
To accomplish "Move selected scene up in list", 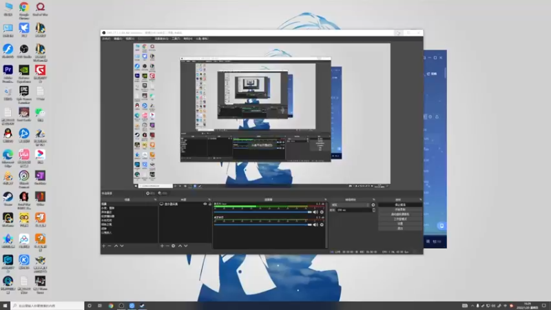I will pyautogui.click(x=116, y=246).
